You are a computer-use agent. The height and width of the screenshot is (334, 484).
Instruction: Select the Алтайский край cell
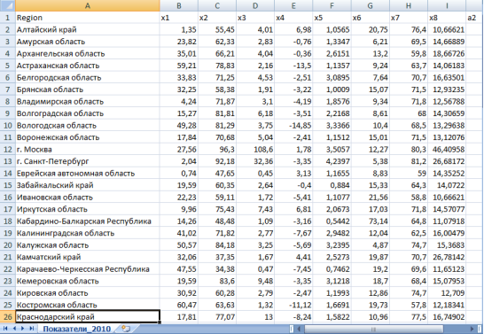88,29
